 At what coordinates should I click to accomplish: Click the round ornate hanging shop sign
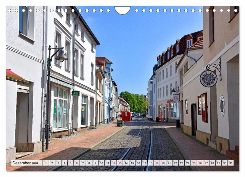coord(209,79)
